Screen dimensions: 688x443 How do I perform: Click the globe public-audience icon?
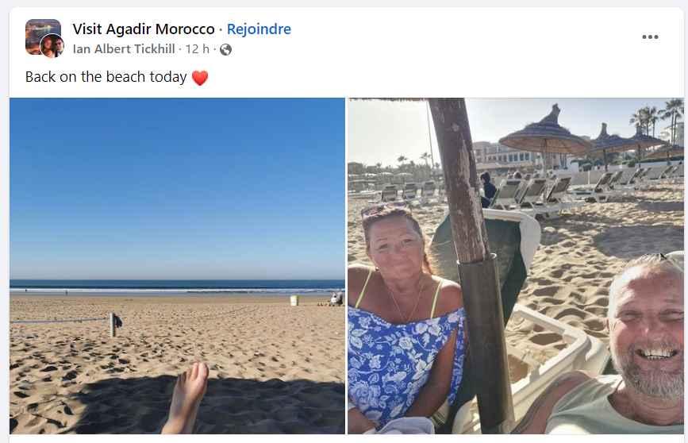pyautogui.click(x=226, y=49)
